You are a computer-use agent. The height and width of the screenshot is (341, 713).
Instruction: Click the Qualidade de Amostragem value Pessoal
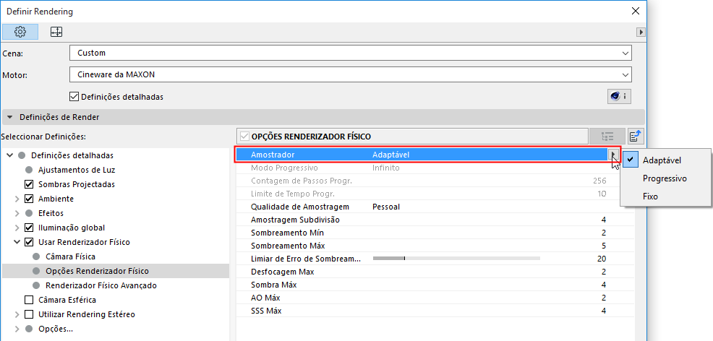pos(385,207)
